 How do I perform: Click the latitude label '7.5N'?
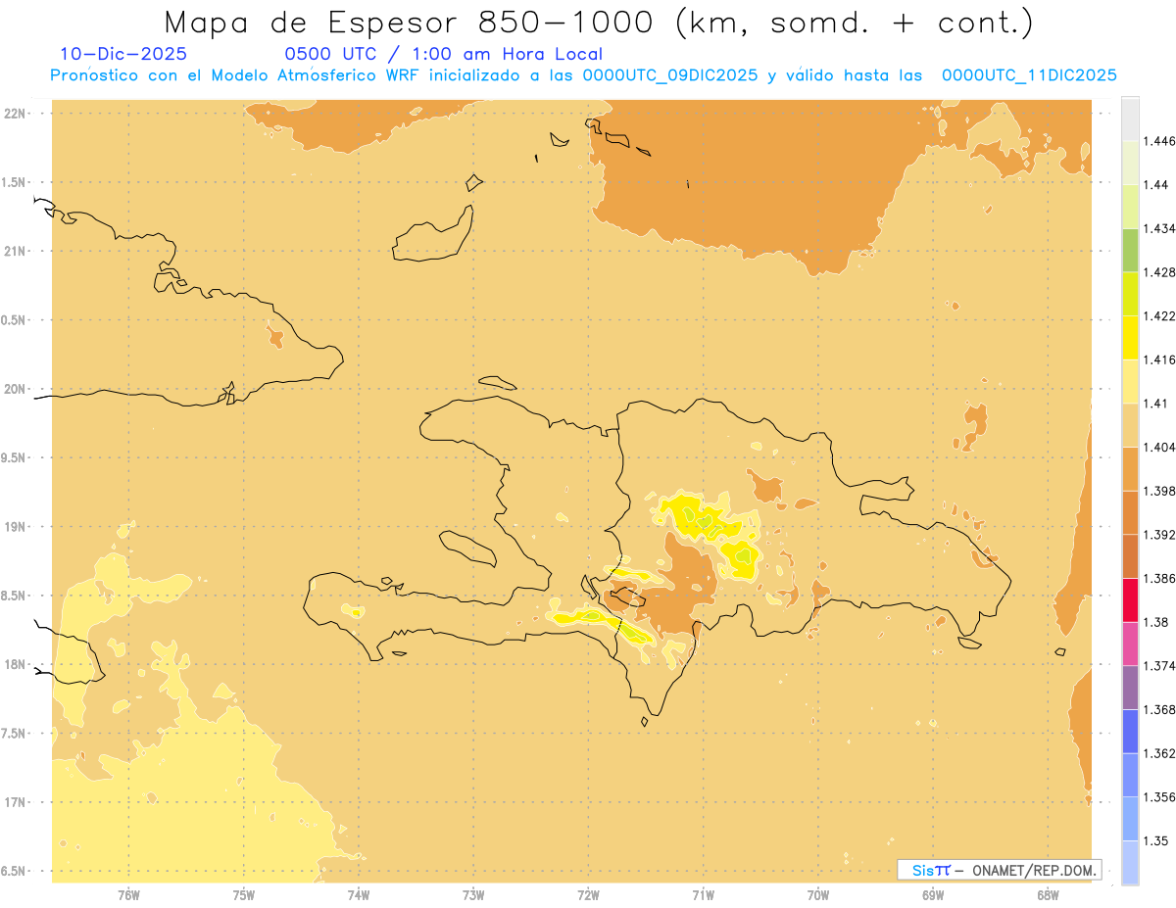click(15, 734)
